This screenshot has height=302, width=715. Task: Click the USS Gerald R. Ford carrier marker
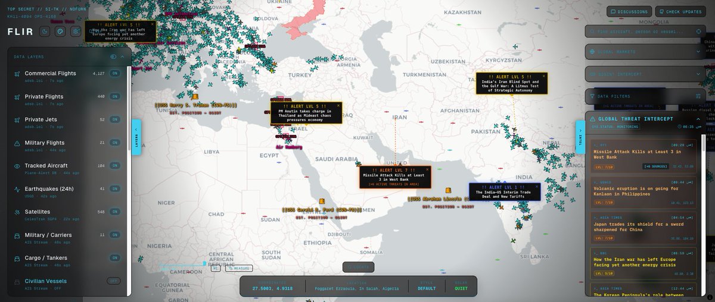click(x=322, y=202)
